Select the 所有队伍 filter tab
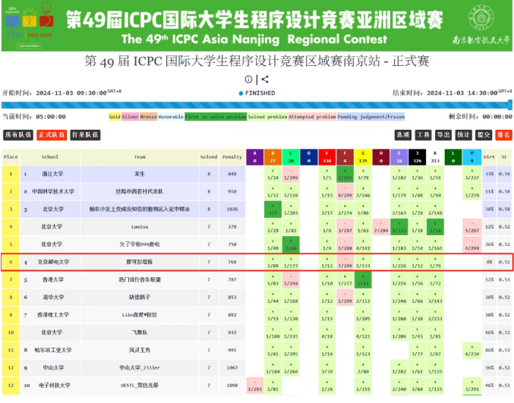Image resolution: width=514 pixels, height=403 pixels. coord(18,134)
